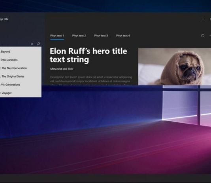Viewport: 211px width, 183px height.
Task: Pick 'The Original Series' suggestion
Action: pos(21,76)
